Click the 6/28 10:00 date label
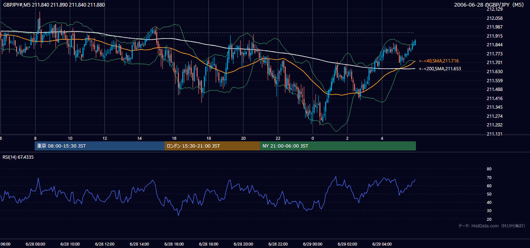The height and width of the screenshot is (248, 530). (x=70, y=244)
